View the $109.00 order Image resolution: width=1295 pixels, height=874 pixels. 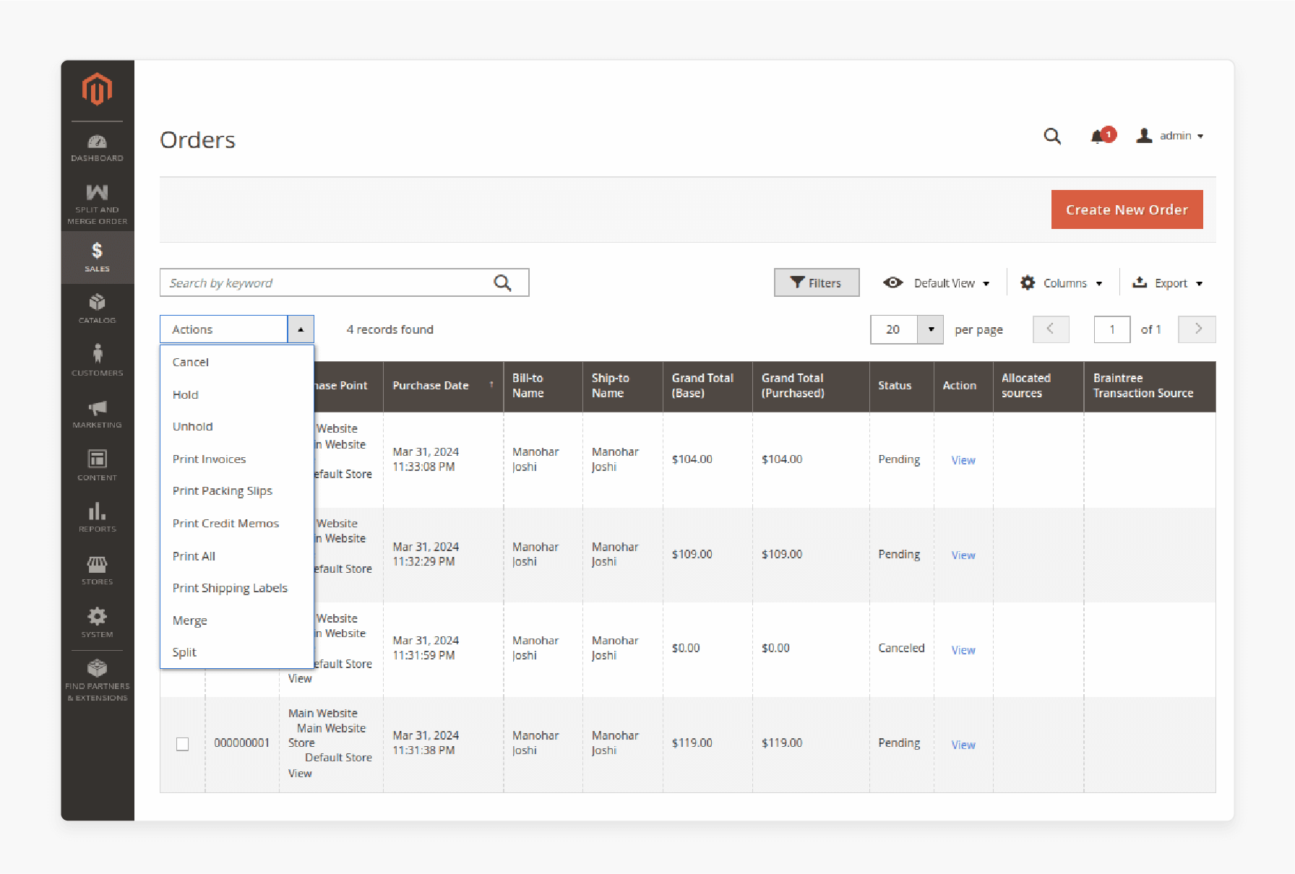point(963,555)
